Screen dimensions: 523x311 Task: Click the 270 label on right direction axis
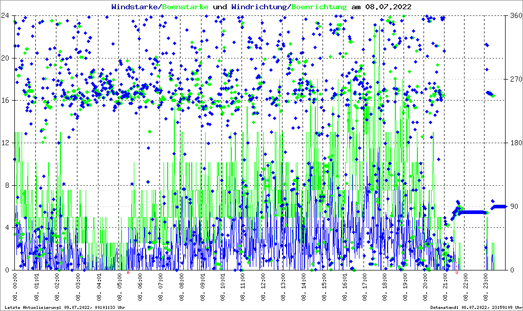point(515,79)
